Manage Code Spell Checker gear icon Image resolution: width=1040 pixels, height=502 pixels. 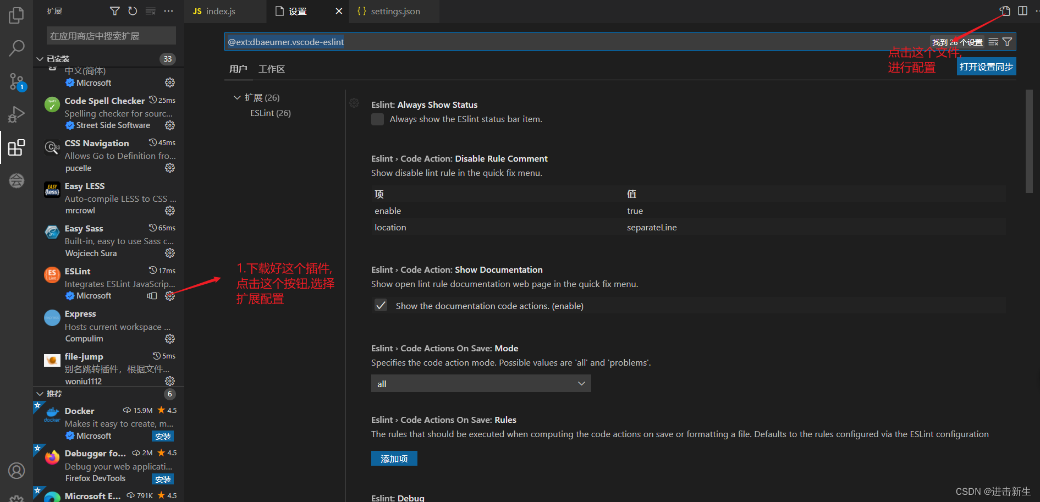click(x=170, y=125)
